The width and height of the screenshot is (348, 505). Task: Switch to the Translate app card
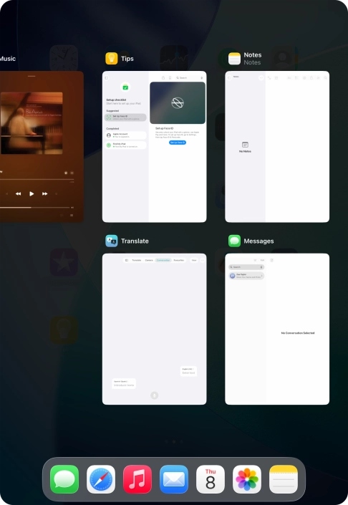pyautogui.click(x=154, y=329)
